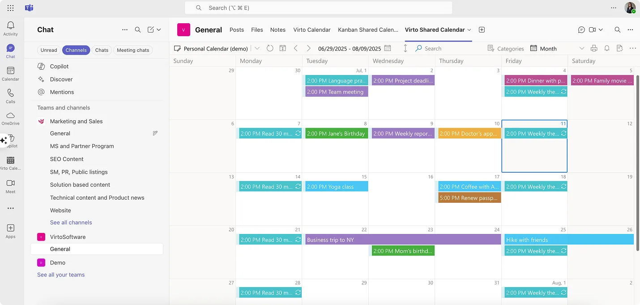This screenshot has height=305, width=640.
Task: Select the Virto Shared Calendar tab
Action: pyautogui.click(x=435, y=30)
